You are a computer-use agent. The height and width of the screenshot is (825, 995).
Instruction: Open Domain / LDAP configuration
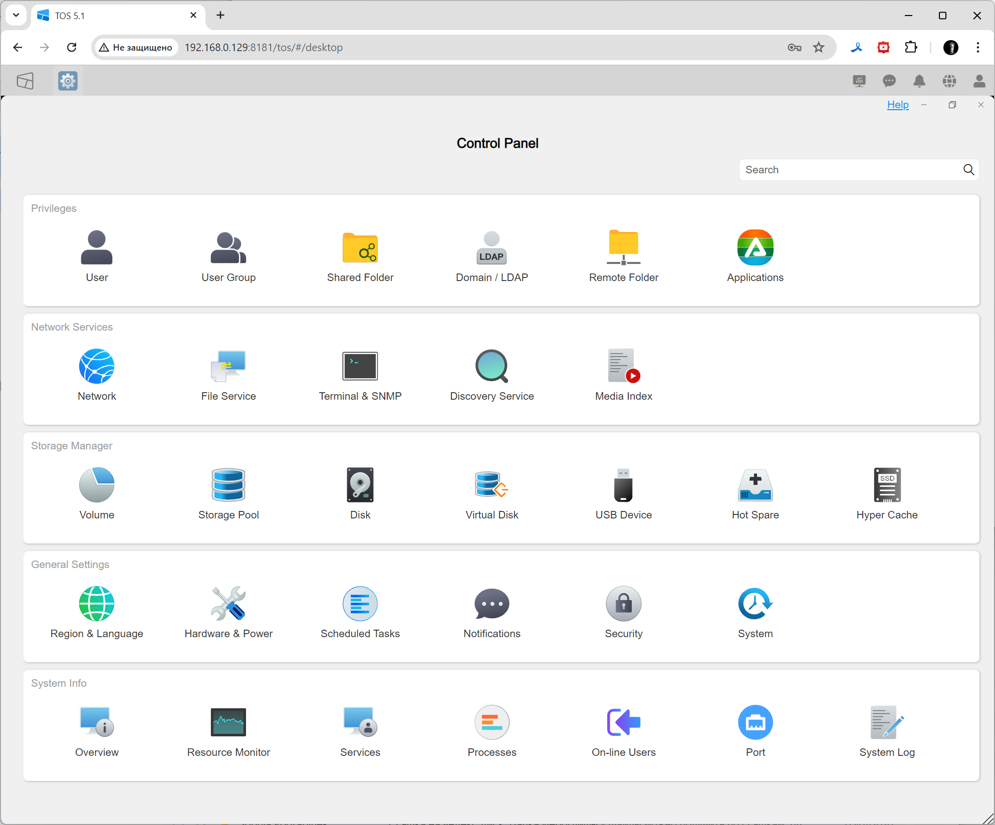pos(491,255)
